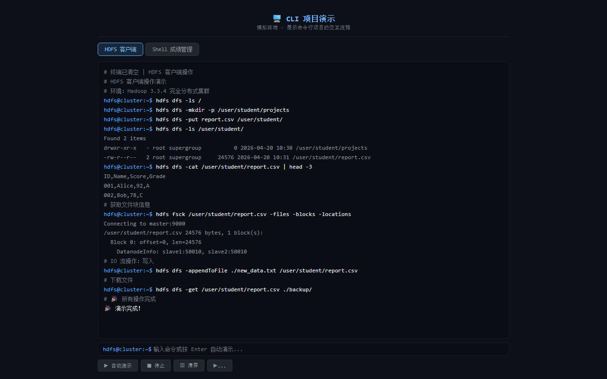607x379 pixels.
Task: Click the 'hdfs dfs -appendToFile' command
Action: coord(230,271)
